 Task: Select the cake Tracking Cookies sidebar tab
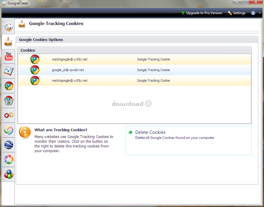point(8,42)
